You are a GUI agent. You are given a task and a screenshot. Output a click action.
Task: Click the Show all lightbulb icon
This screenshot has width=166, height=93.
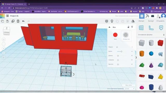(x=112, y=21)
